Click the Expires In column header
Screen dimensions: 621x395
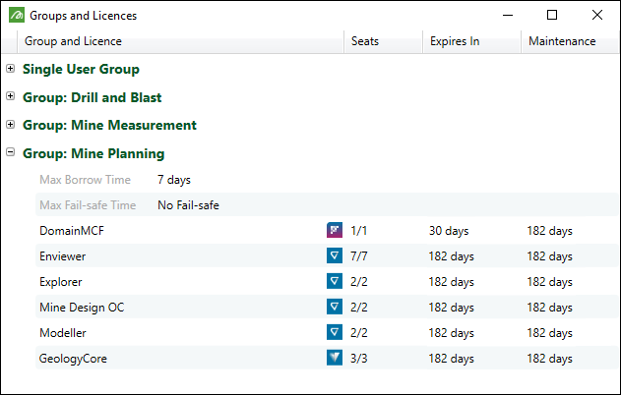coord(455,41)
